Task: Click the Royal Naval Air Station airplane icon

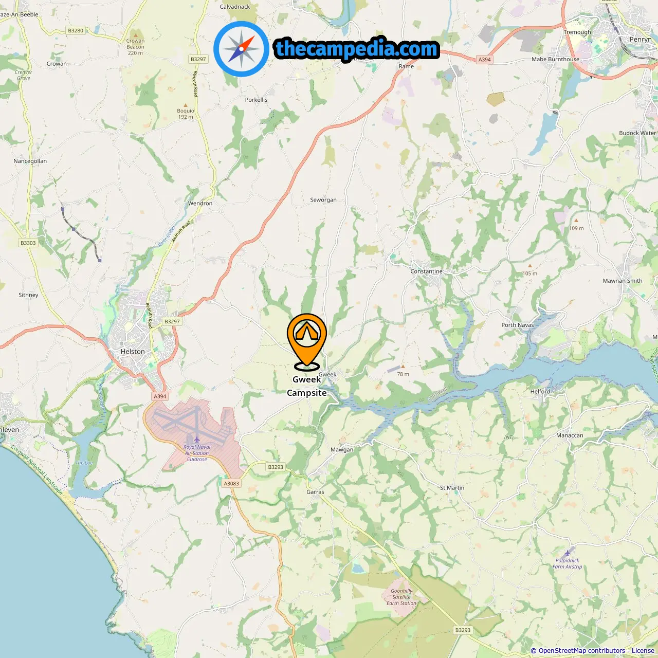Action: (196, 440)
